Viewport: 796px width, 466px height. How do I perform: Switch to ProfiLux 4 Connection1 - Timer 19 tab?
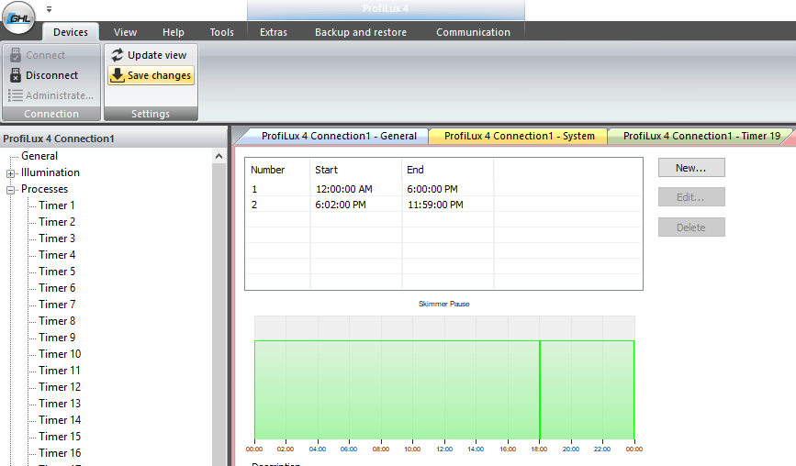click(701, 136)
